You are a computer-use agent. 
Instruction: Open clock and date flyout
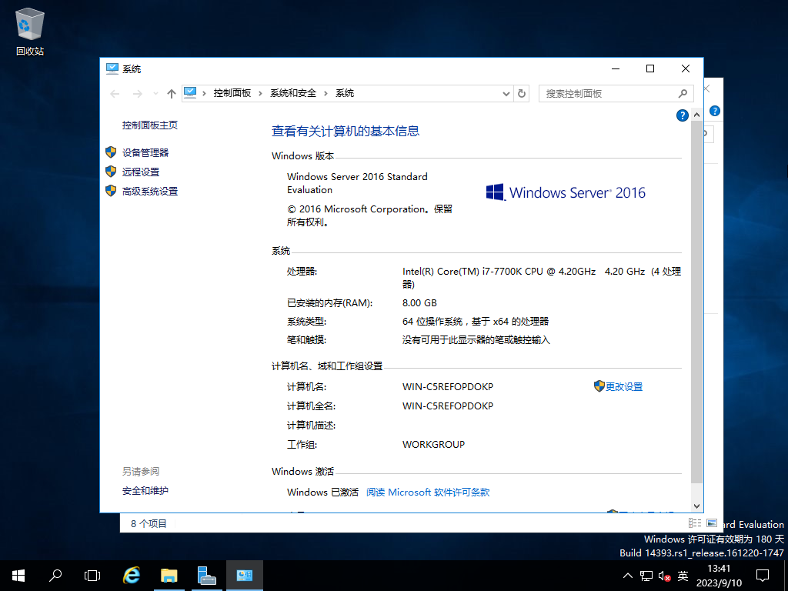[x=719, y=576]
